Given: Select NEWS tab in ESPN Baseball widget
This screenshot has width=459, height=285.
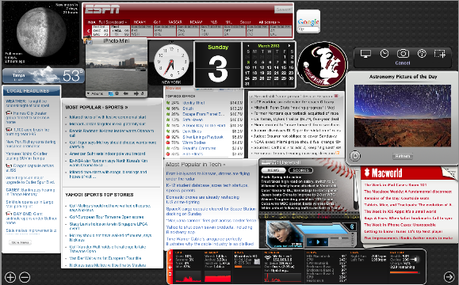Looking at the screenshot, I should tap(273, 170).
